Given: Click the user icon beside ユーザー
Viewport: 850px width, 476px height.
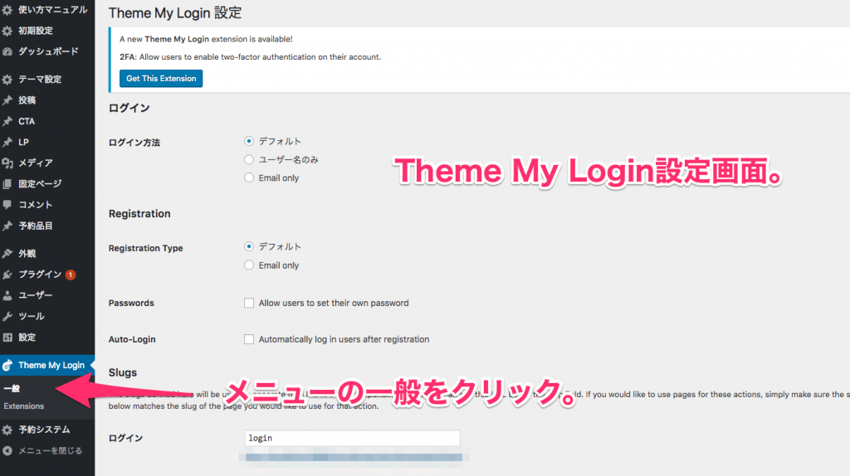Looking at the screenshot, I should [x=7, y=296].
